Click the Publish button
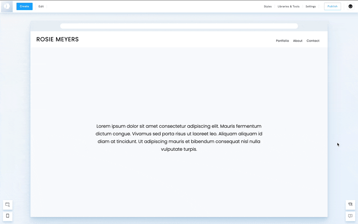Viewport: 358px width, 224px height. [332, 6]
